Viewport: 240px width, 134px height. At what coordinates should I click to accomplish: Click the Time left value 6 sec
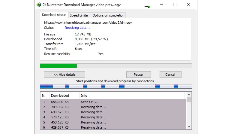[x=79, y=49]
